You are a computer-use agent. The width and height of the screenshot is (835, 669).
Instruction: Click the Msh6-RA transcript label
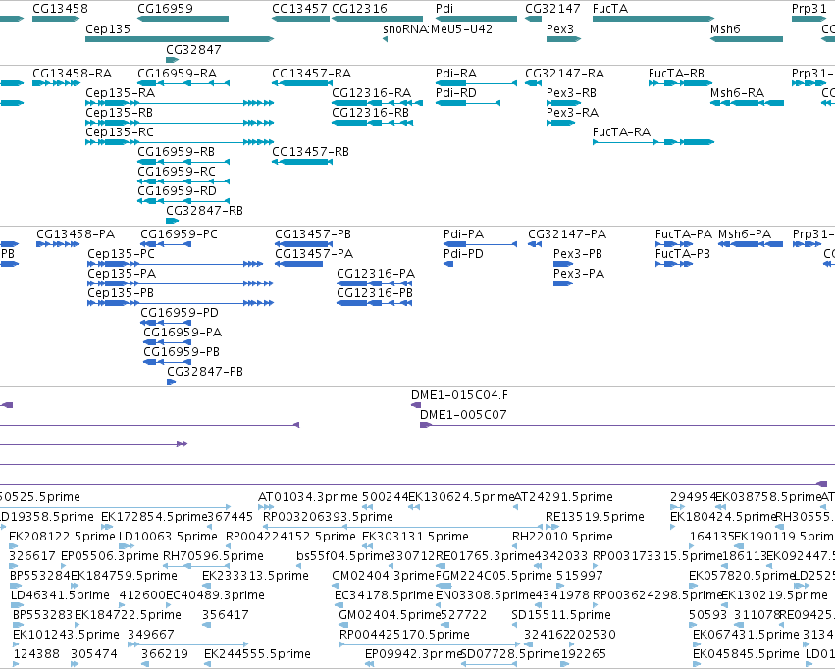click(x=738, y=93)
